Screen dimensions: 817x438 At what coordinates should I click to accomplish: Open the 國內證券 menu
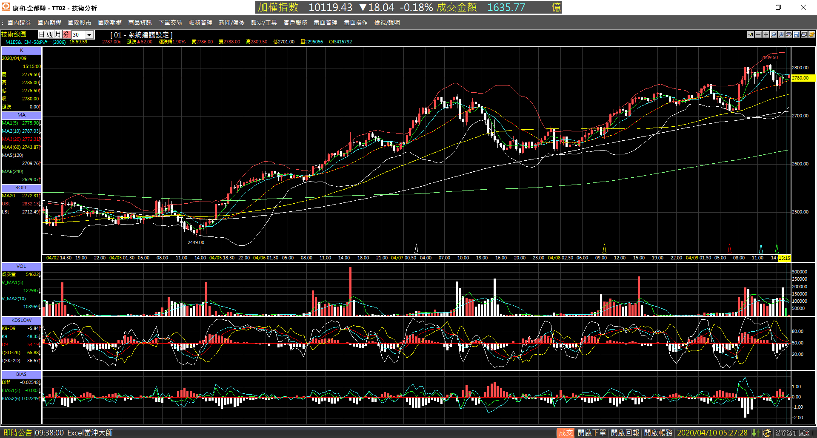pyautogui.click(x=19, y=23)
